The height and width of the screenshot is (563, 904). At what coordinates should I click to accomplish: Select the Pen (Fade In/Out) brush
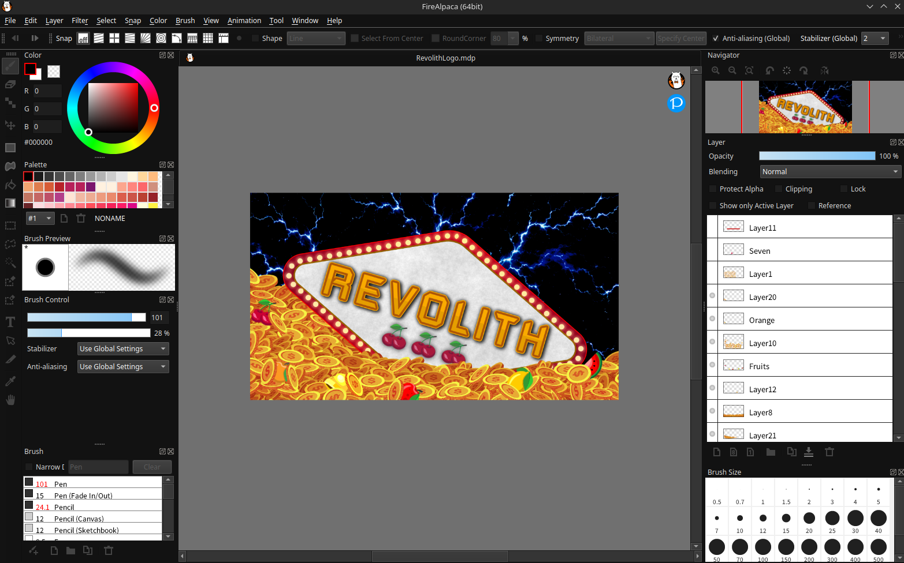[93, 495]
